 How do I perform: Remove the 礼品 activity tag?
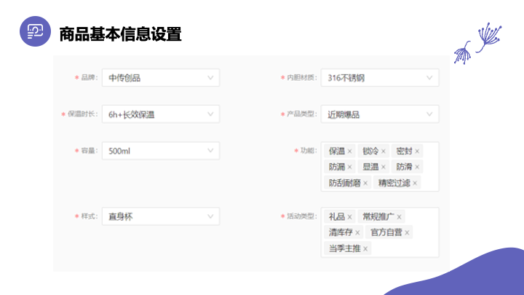pos(349,217)
